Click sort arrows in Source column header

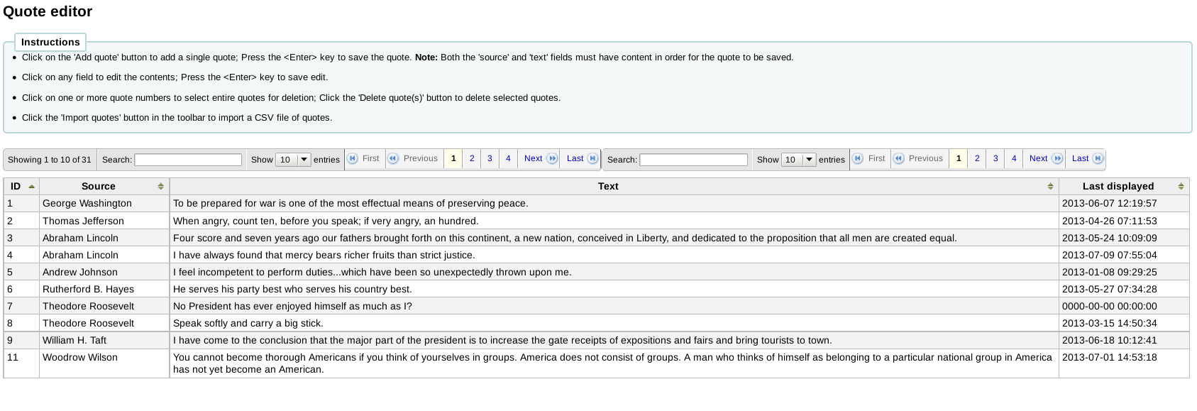(161, 187)
